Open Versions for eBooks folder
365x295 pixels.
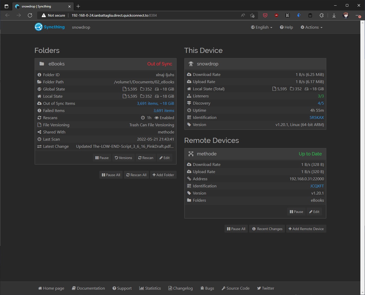click(123, 158)
